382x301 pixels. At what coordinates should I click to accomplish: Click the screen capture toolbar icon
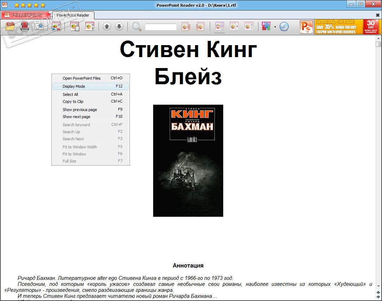tap(39, 26)
